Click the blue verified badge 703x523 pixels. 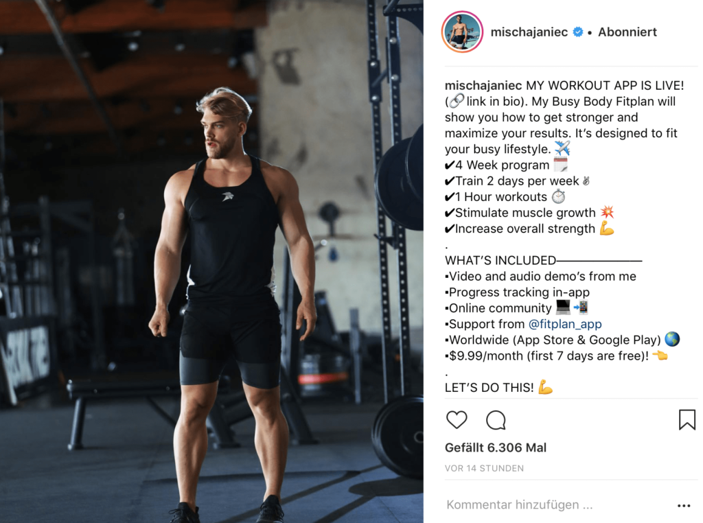pyautogui.click(x=578, y=32)
